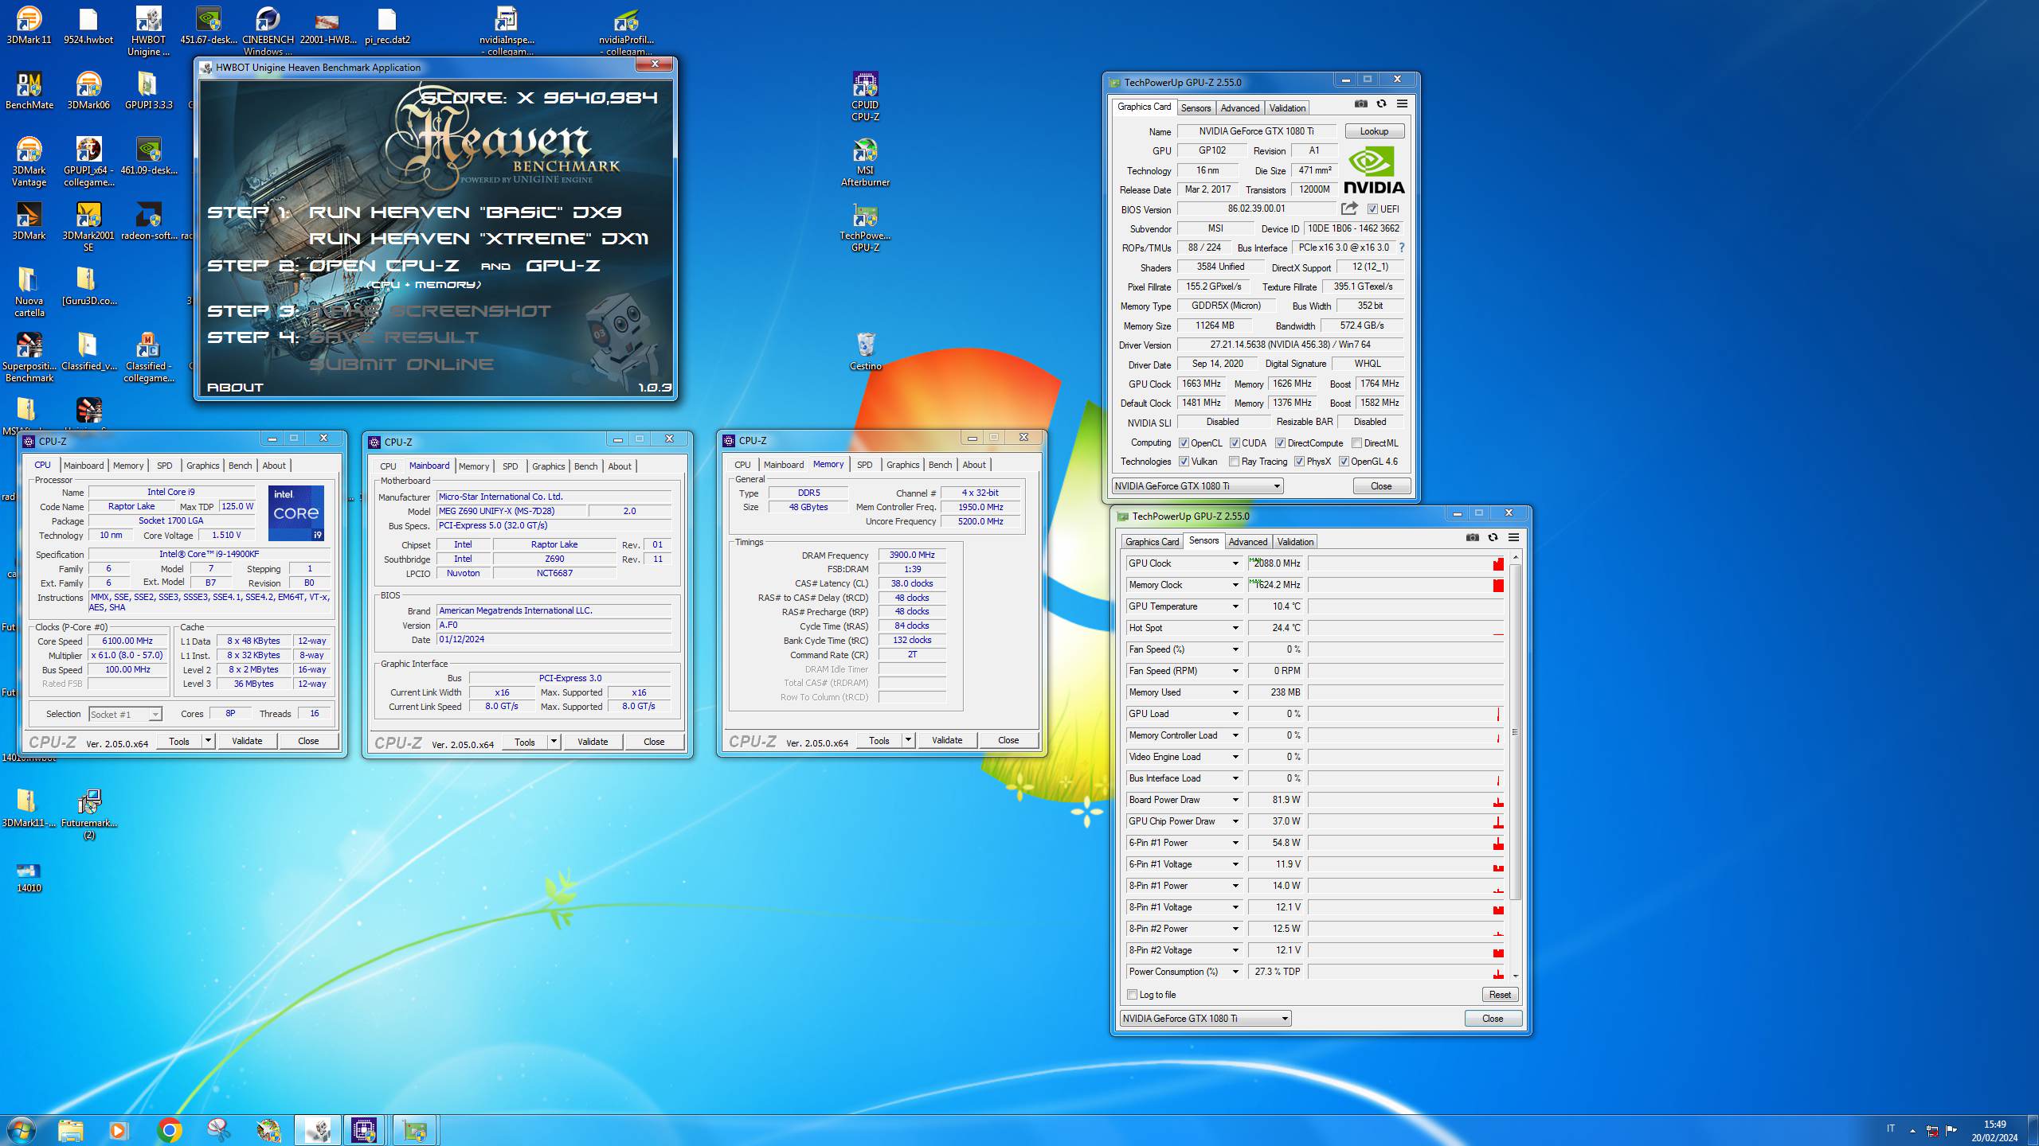Launch GPUPI 3.3.3 from desktop

148,90
